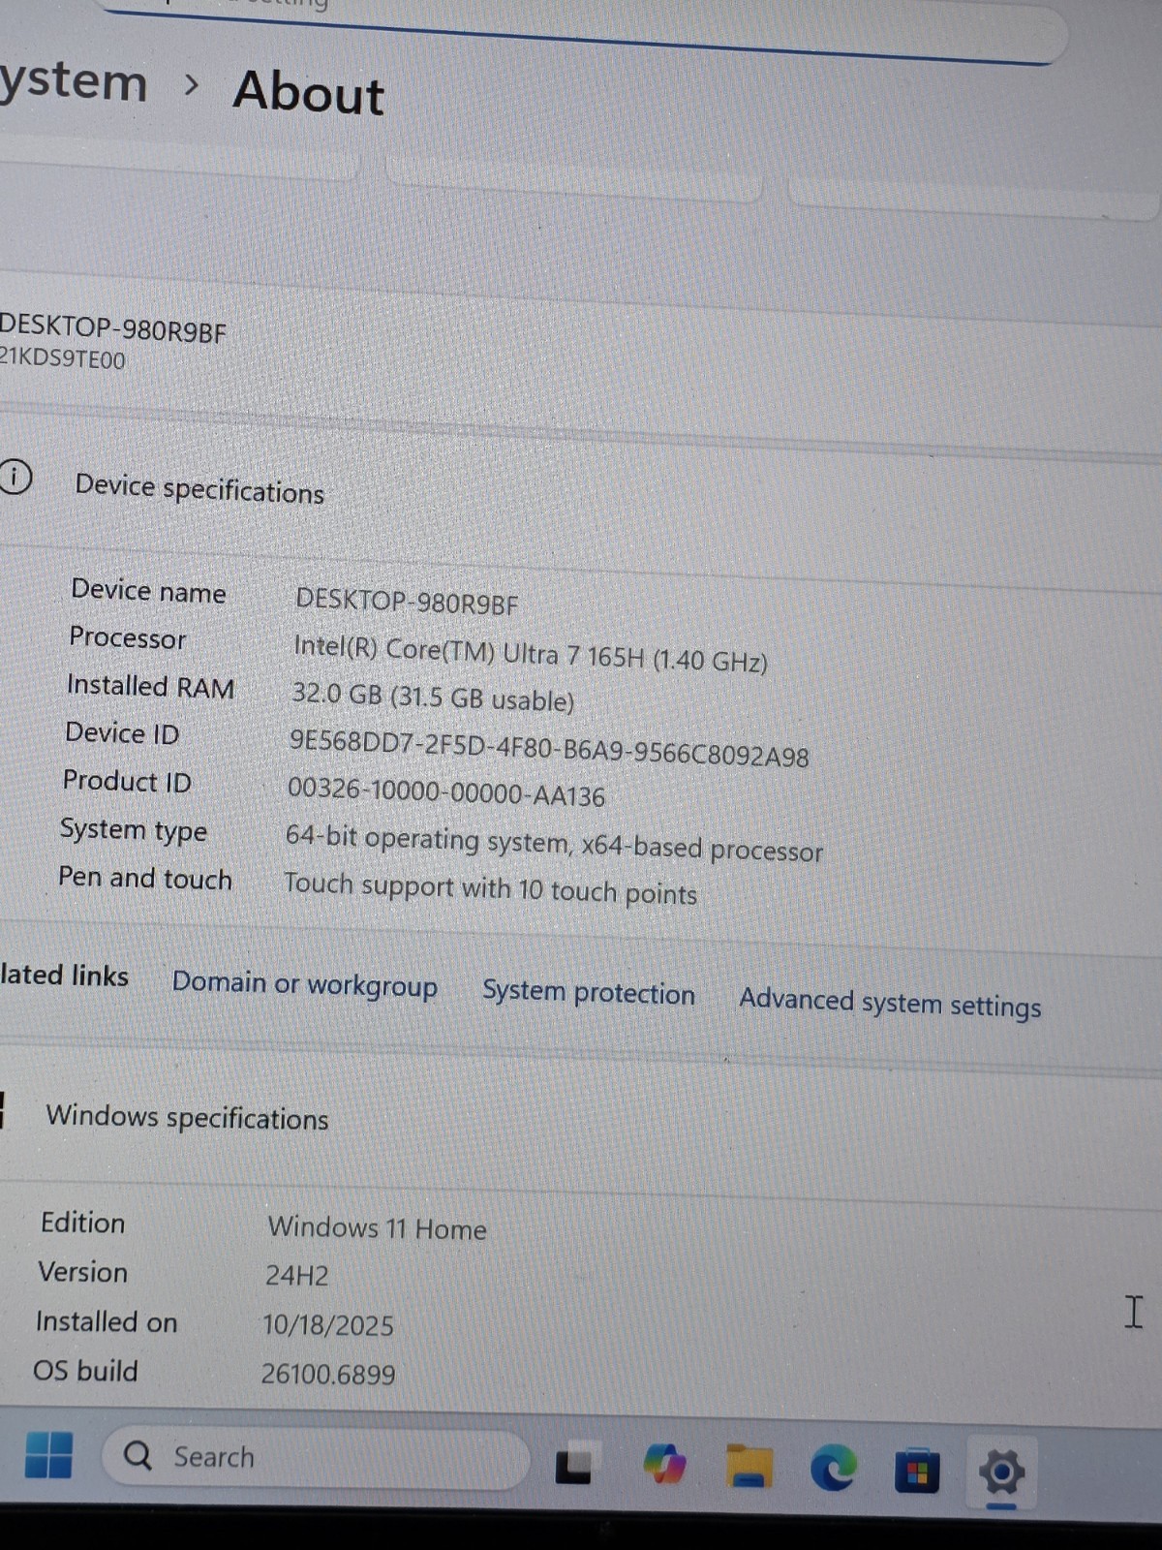Click the Version label
The height and width of the screenshot is (1550, 1162).
click(x=82, y=1272)
